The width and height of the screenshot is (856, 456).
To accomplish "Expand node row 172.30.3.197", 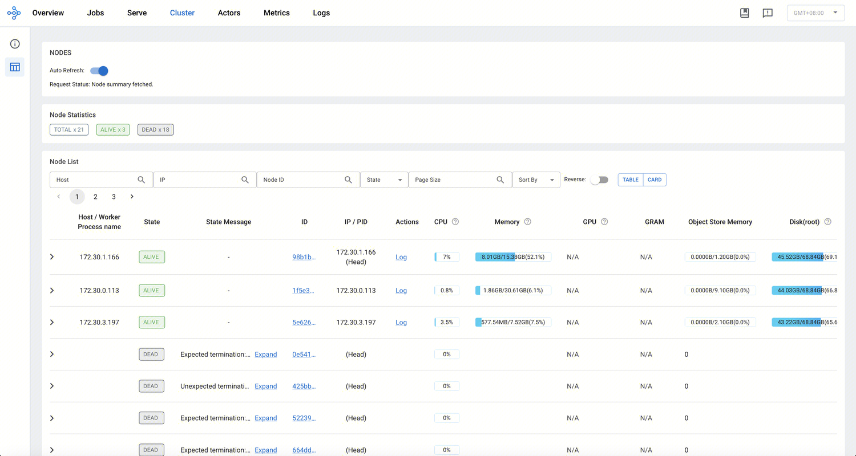I will [x=52, y=322].
